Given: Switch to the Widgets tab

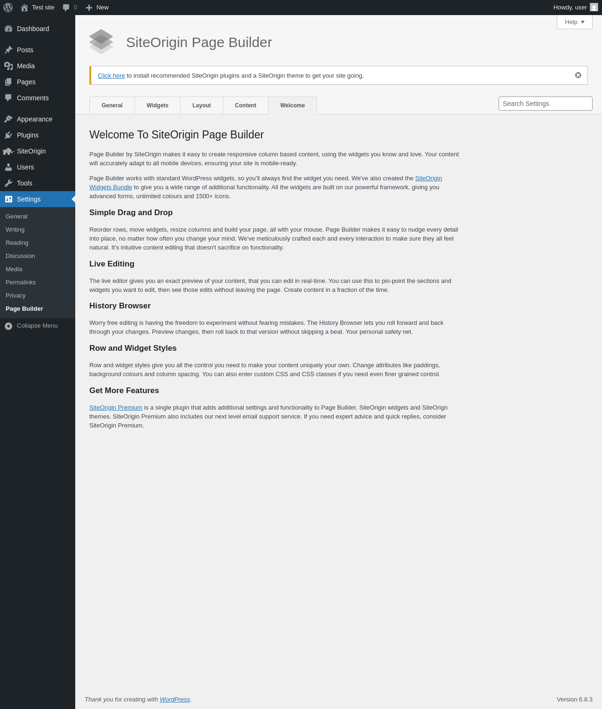Looking at the screenshot, I should click(x=158, y=105).
